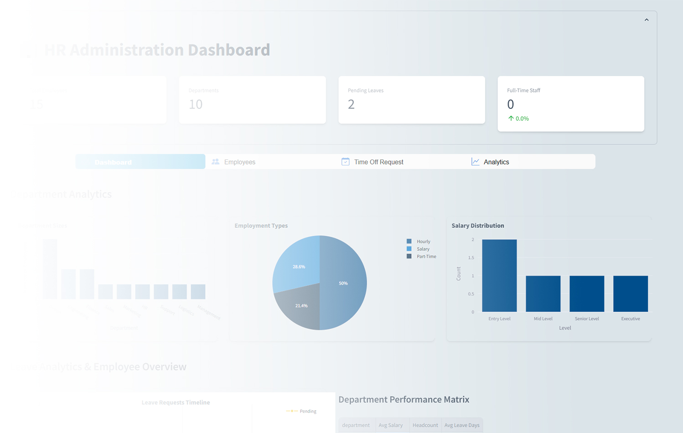683x433 pixels.
Task: Click the Entry Level bar in Salary Distribution
Action: [x=499, y=275]
